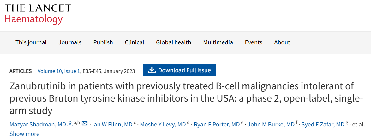Open the Multimedia menu
The image size is (371, 139).
point(218,42)
